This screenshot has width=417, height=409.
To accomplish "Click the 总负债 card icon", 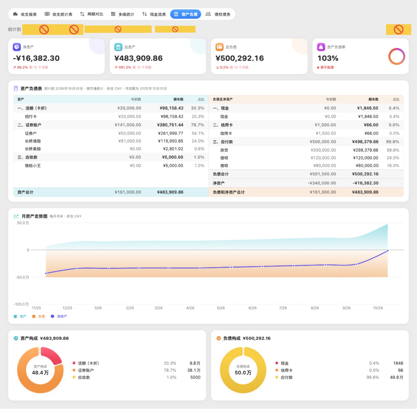I will coord(219,47).
